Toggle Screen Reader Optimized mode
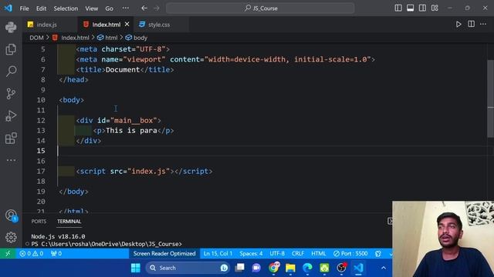494x277 pixels. coord(164,253)
